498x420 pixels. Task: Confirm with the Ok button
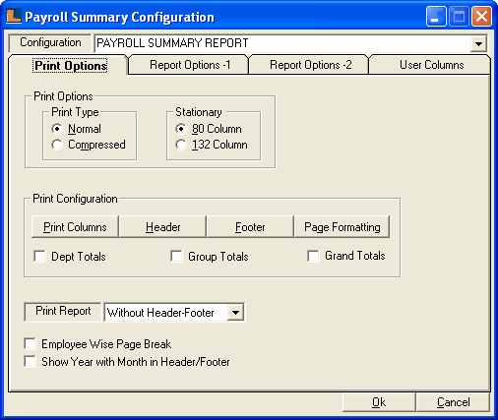379,402
